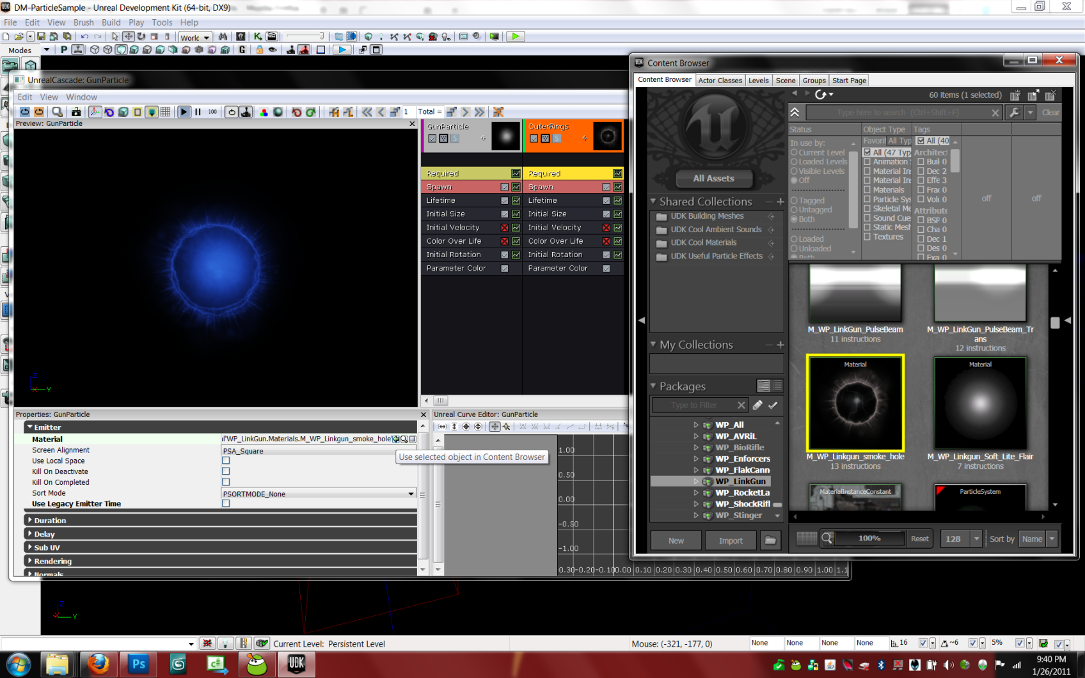Check the Materials object type filter

click(867, 189)
